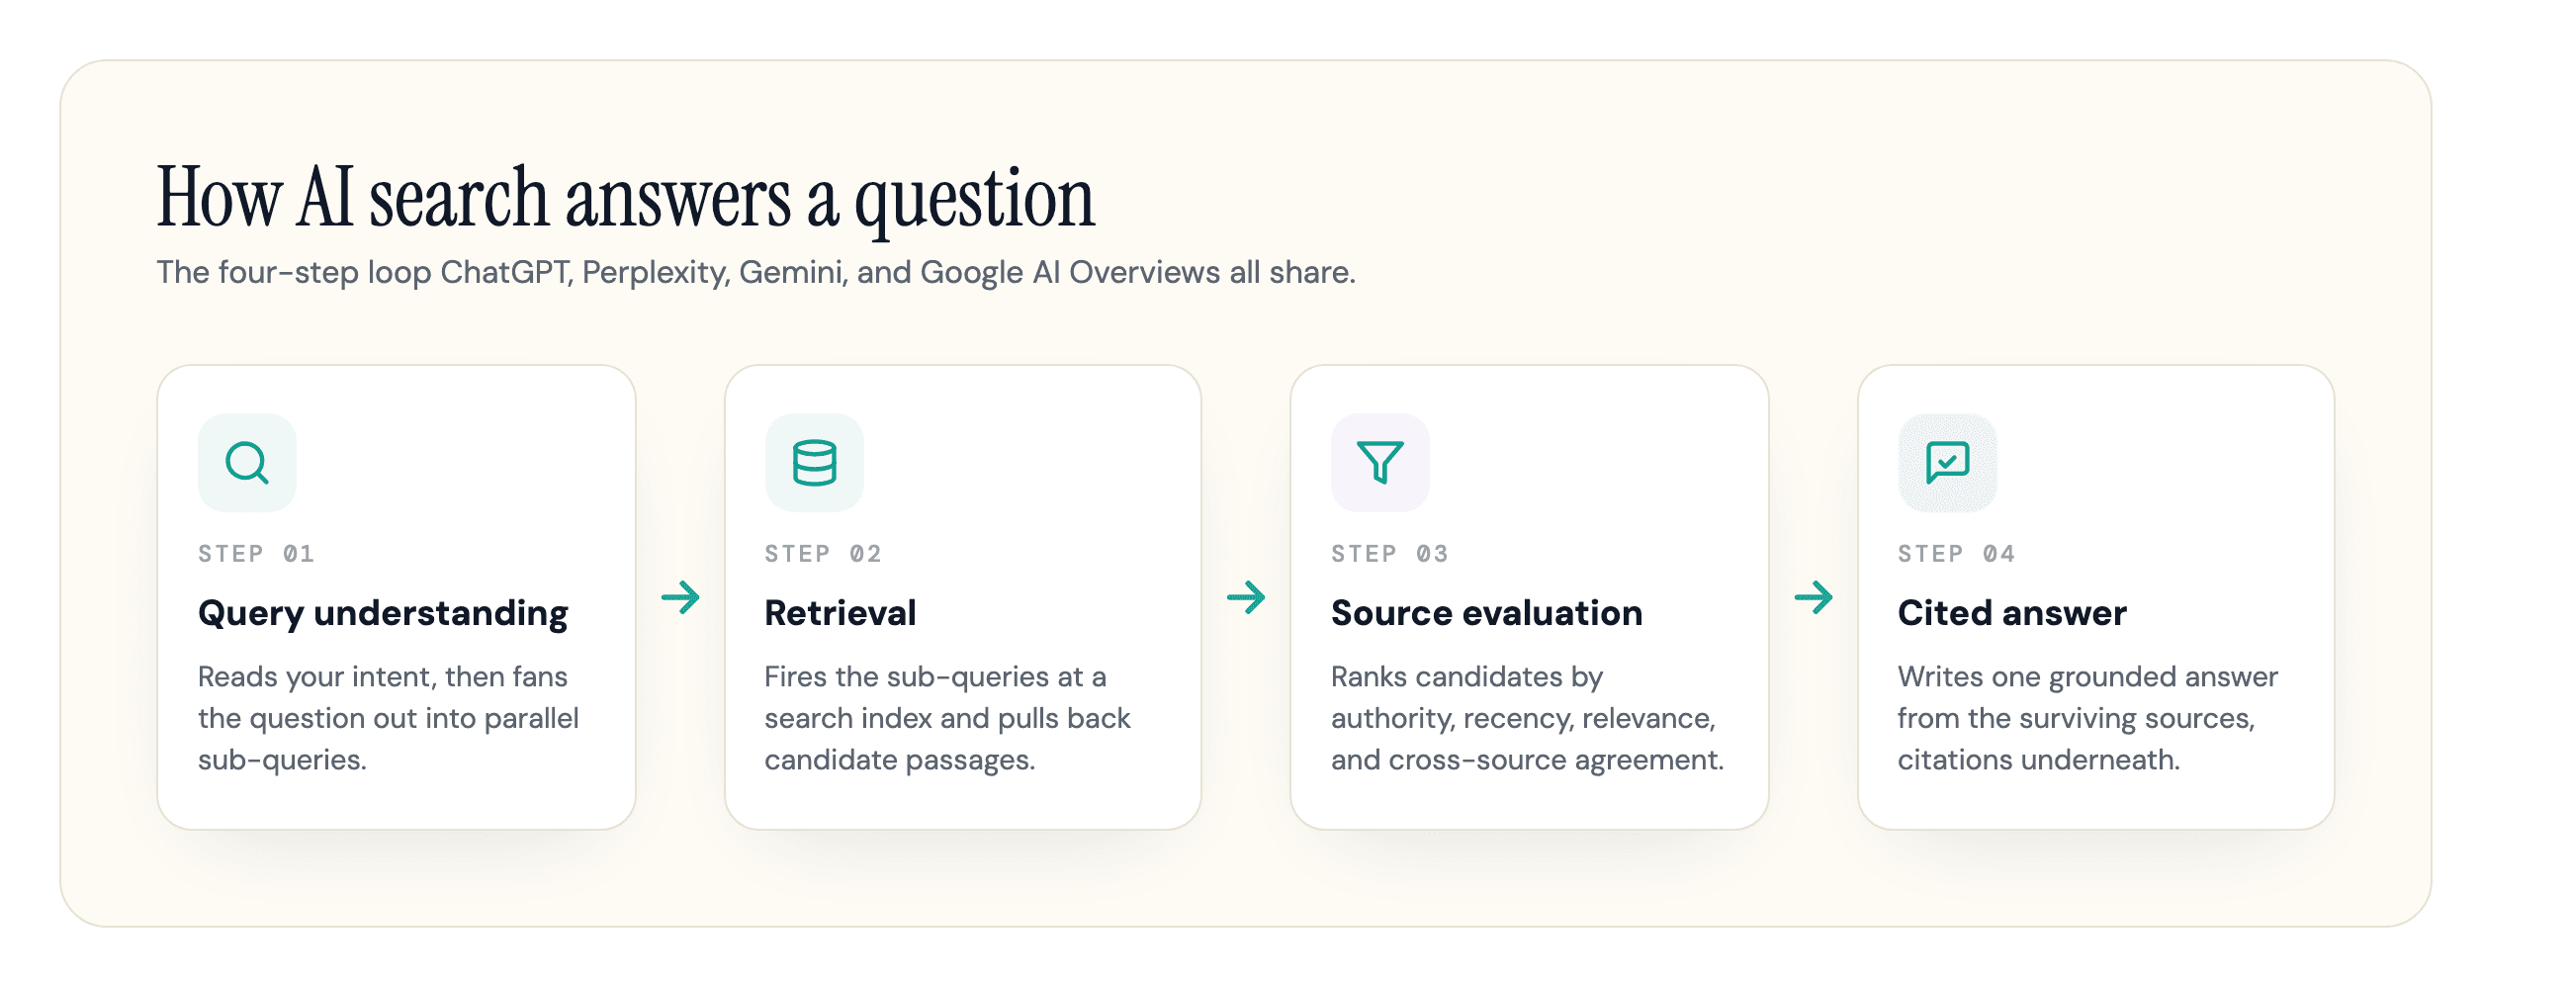Click the text about writing one grounded answer
The image size is (2571, 987).
click(x=2087, y=719)
